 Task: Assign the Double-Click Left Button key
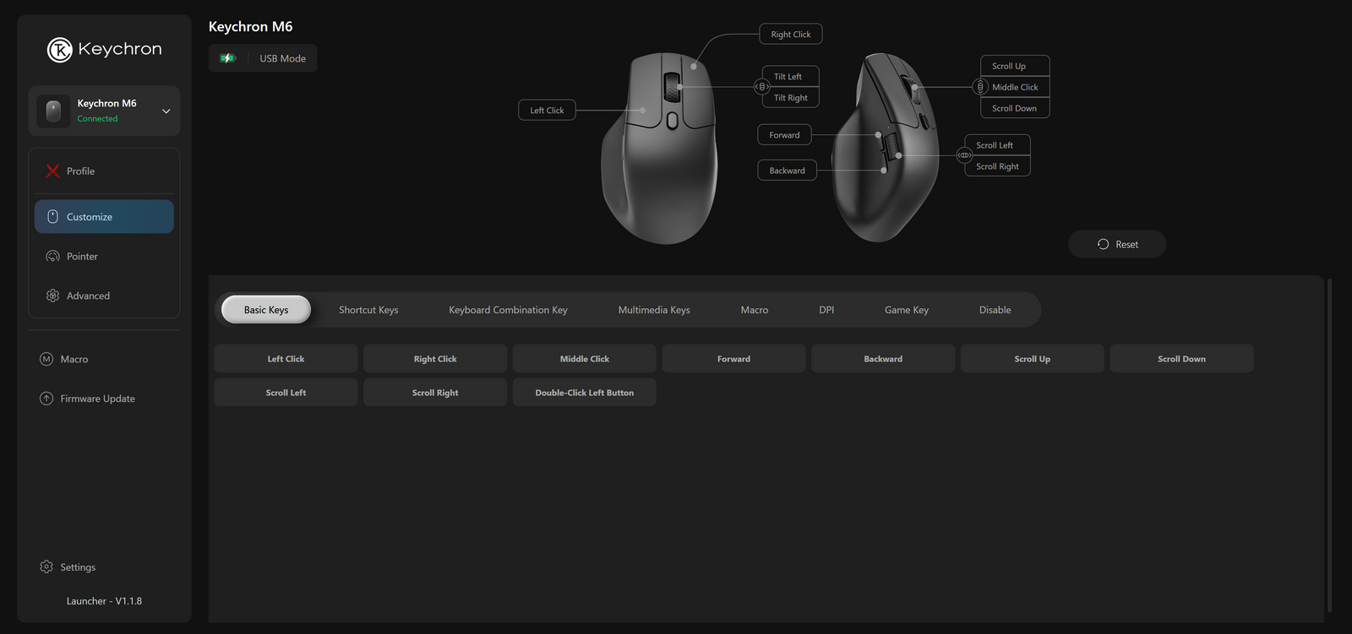tap(585, 393)
